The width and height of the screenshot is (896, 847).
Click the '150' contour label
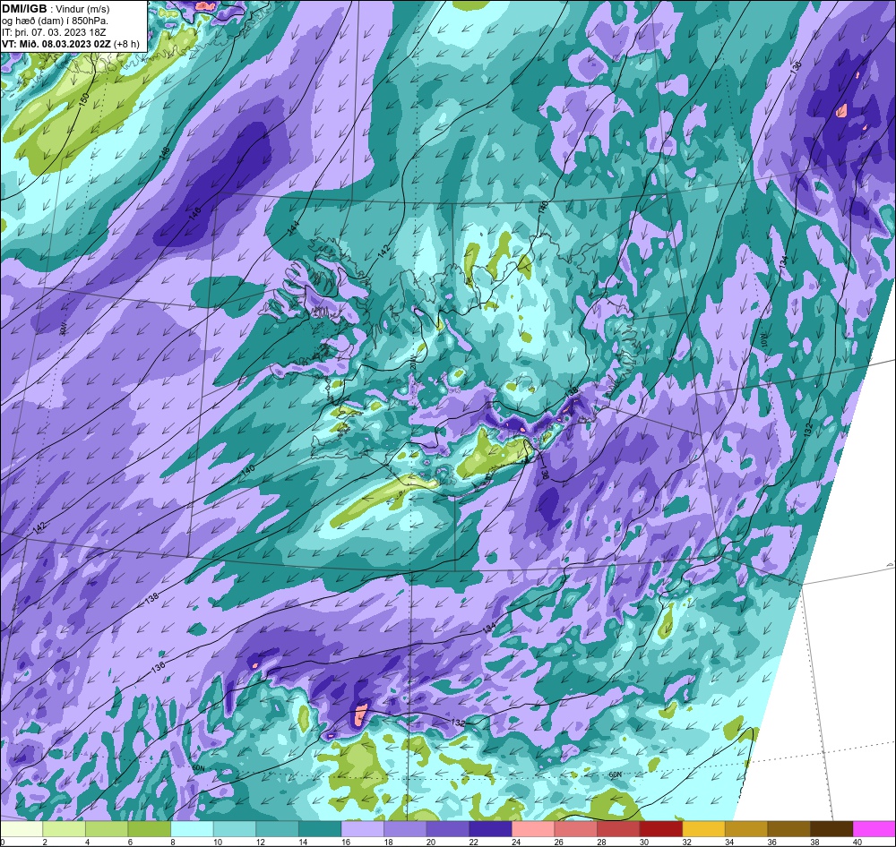point(83,99)
